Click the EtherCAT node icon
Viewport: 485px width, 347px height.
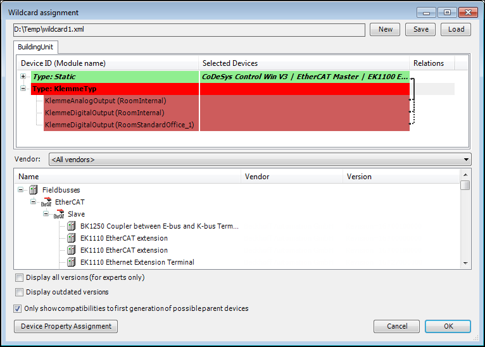[x=46, y=202]
